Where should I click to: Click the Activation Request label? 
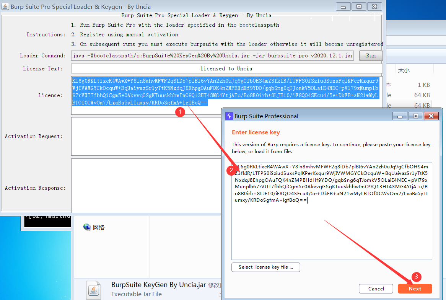pyautogui.click(x=34, y=136)
